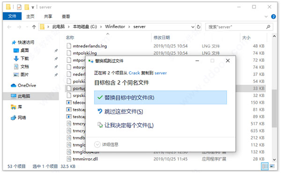Open the address bar history dropdown
This screenshot has height=173, width=281.
[193, 27]
